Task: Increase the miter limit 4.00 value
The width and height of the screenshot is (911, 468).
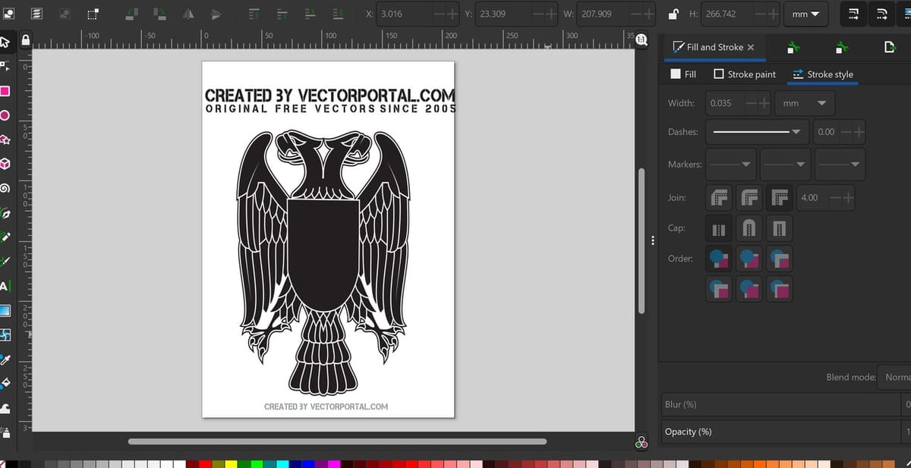Action: click(847, 198)
